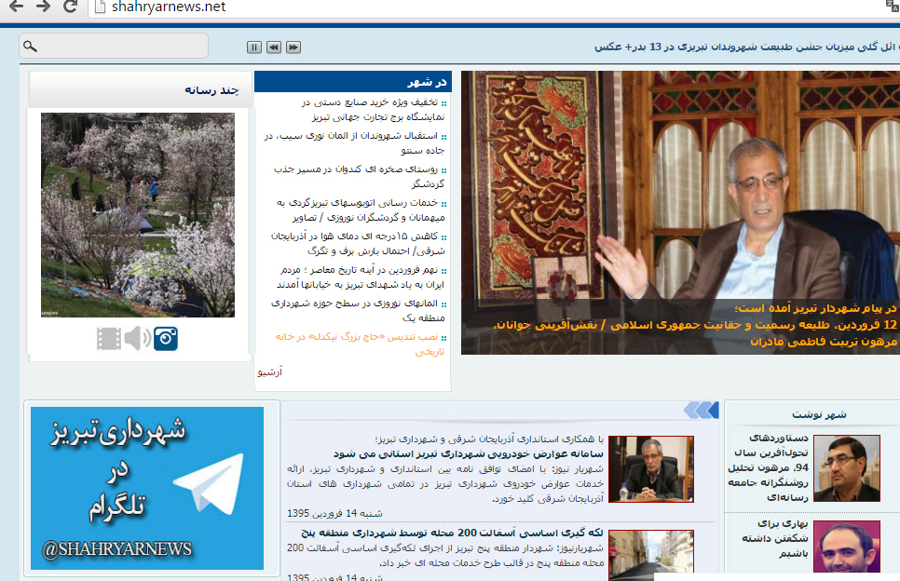Screen dimensions: 900x581
Task: Click the magnifier icon in the search box
Action: pos(30,47)
